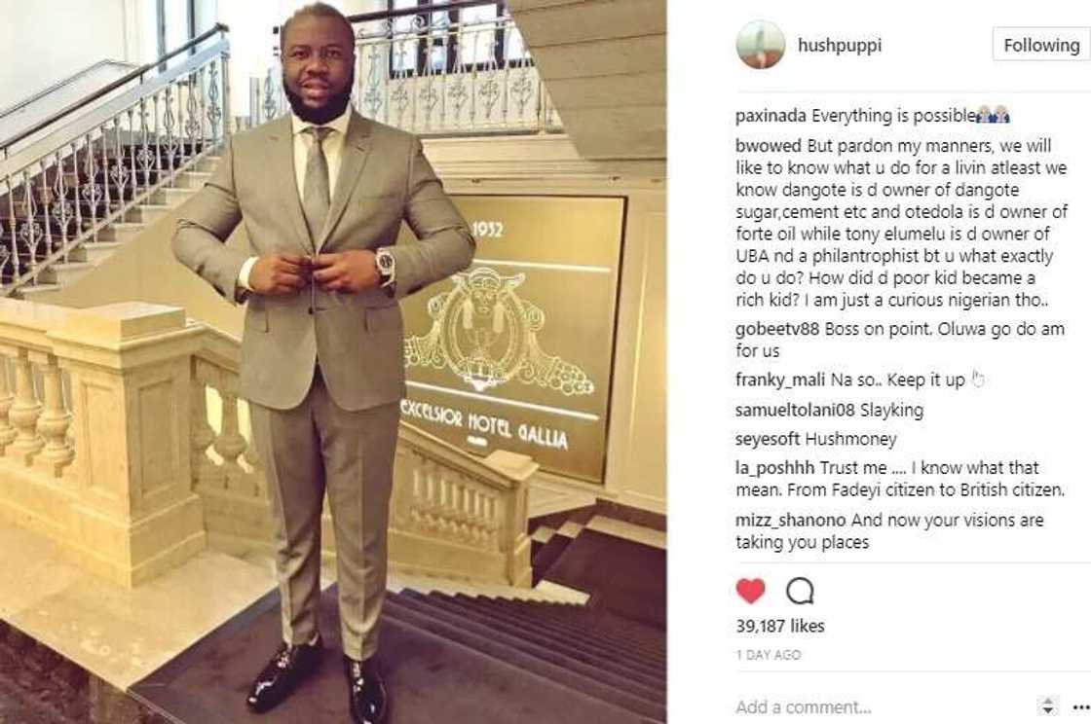
Task: Open mizz_shanono's profile
Action: (x=791, y=520)
